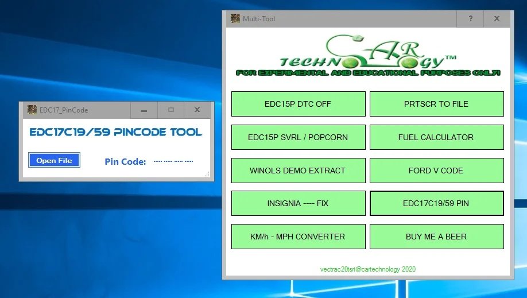527x298 pixels.
Task: Start the FUEL CALCULATOR
Action: (x=437, y=137)
